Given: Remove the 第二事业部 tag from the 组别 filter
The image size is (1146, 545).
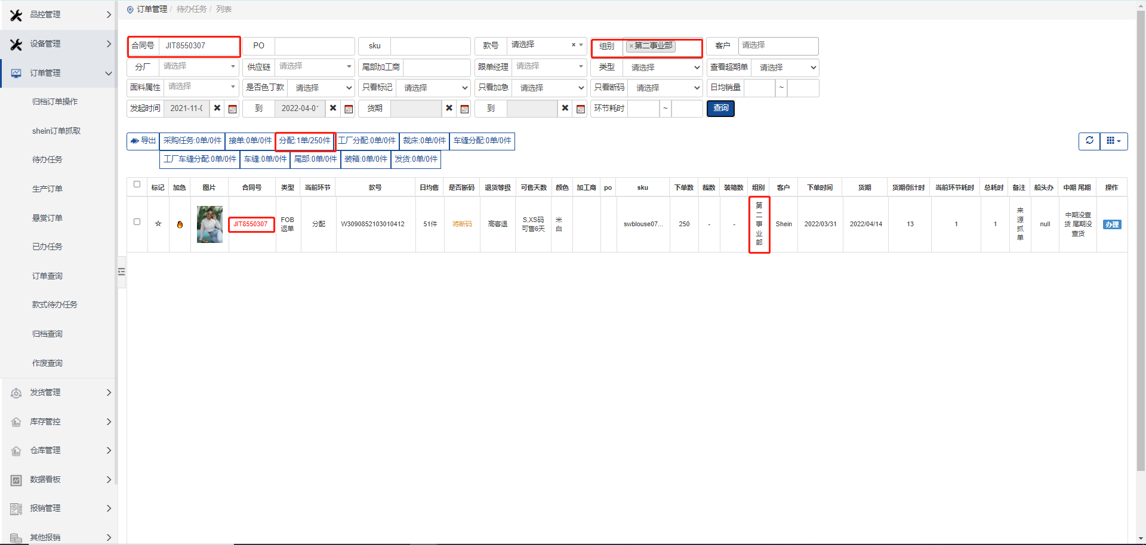Looking at the screenshot, I should tap(631, 46).
